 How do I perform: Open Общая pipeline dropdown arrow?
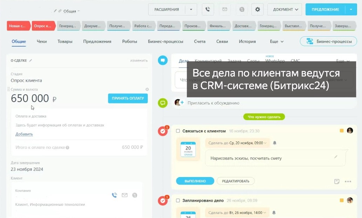79,11
